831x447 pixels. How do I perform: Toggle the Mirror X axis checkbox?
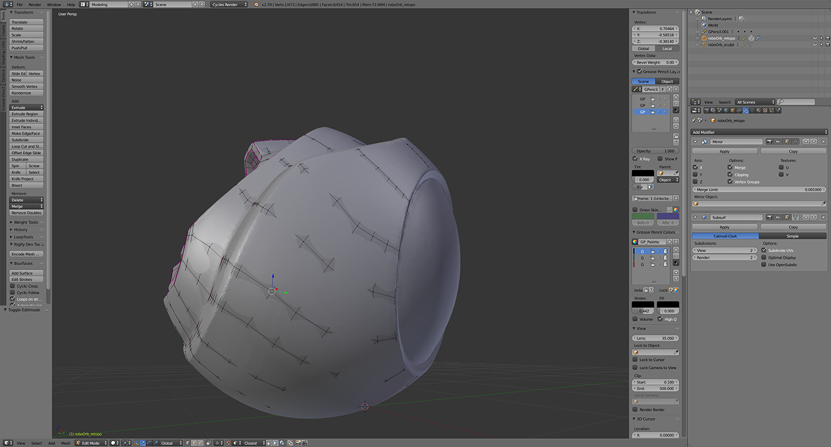696,167
